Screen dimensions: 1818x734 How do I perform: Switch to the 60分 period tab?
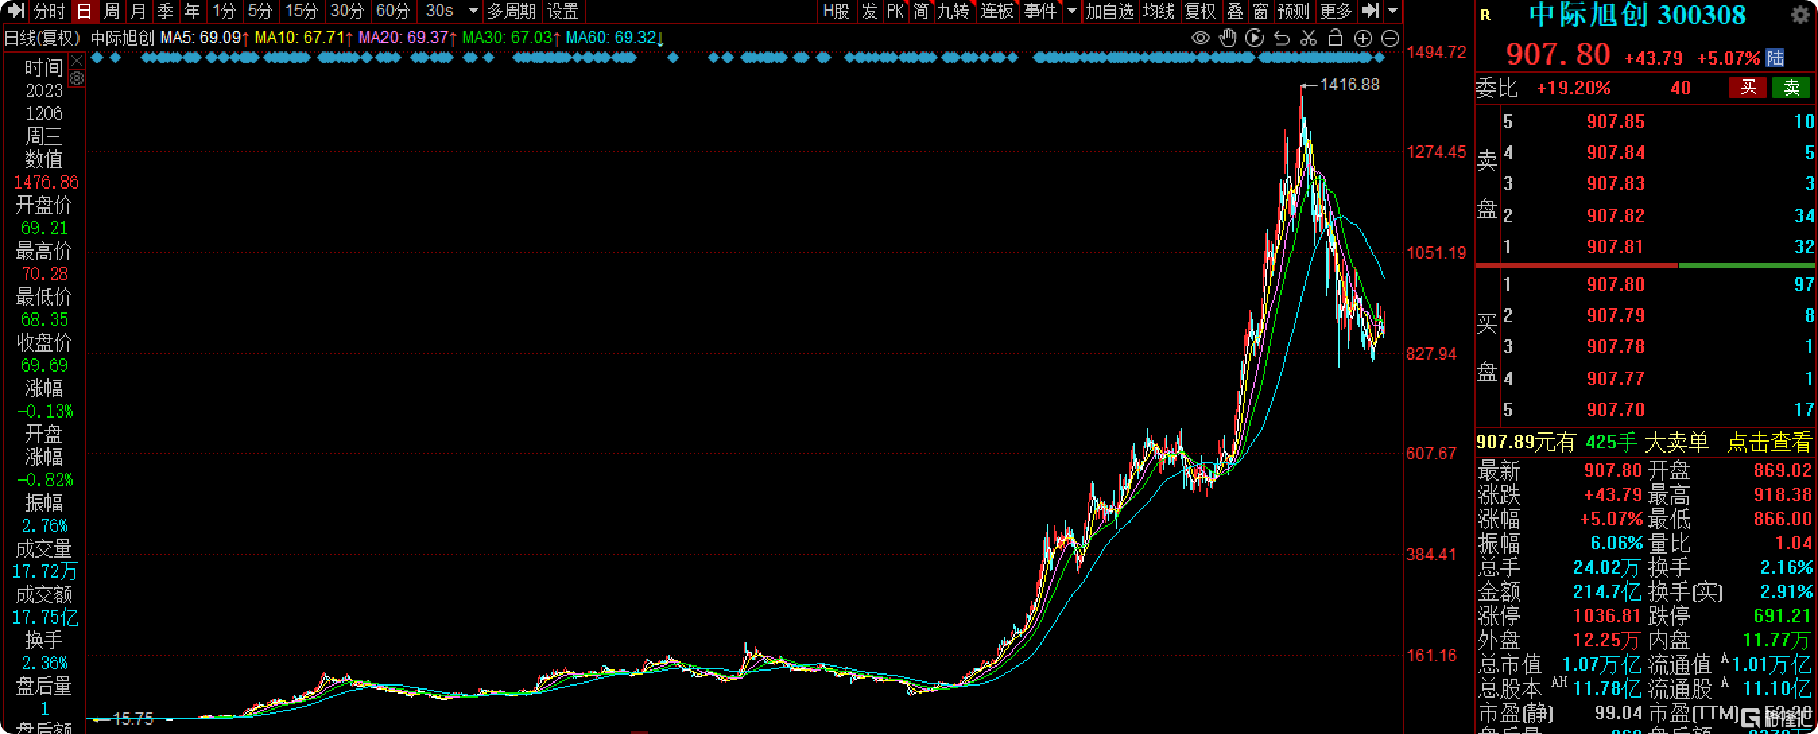(393, 11)
